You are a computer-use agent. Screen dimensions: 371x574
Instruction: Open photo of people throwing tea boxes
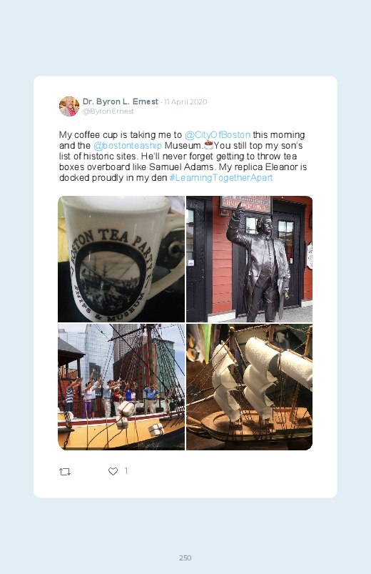pyautogui.click(x=121, y=387)
